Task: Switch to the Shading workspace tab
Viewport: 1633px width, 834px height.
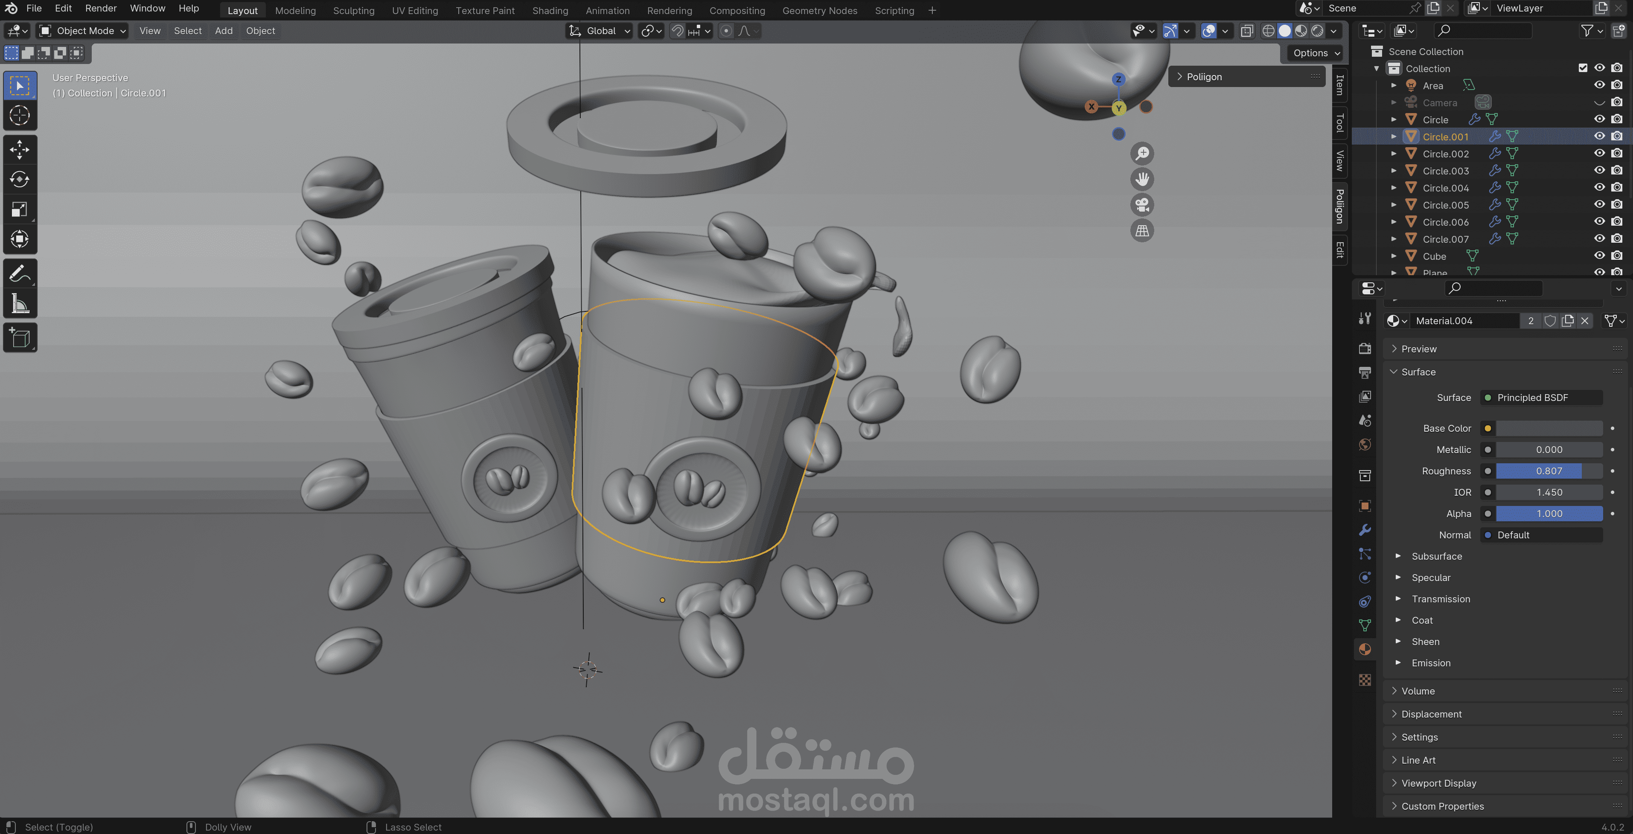Action: point(550,10)
